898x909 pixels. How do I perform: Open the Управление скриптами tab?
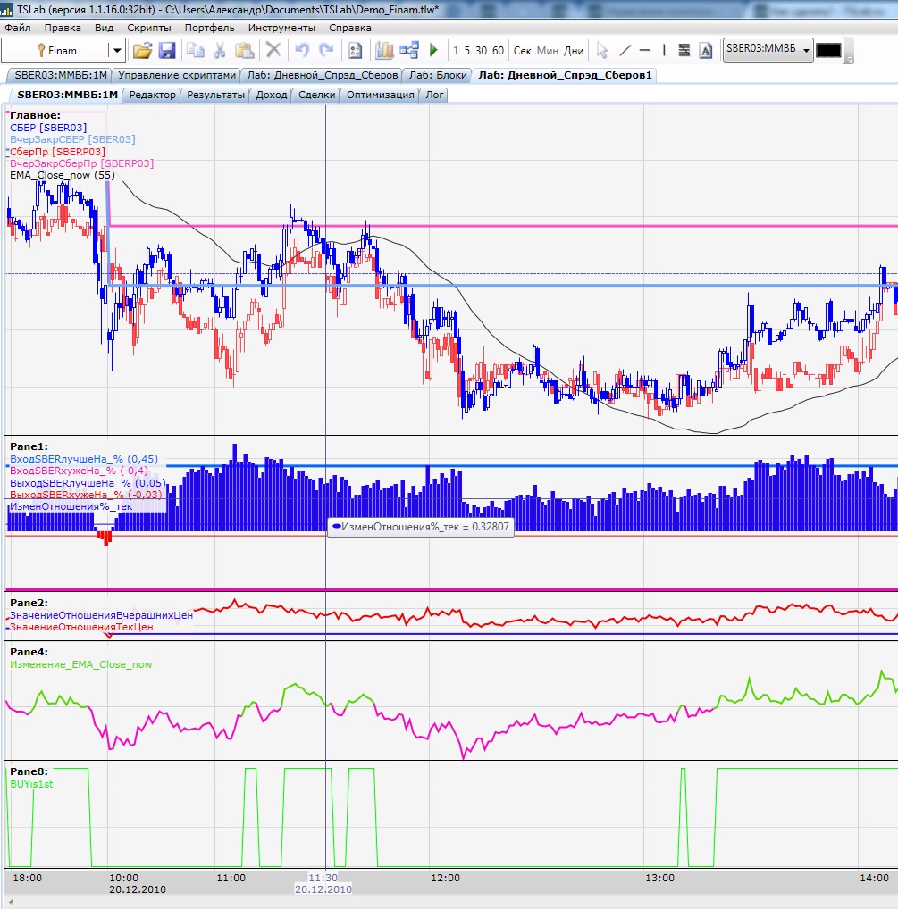(x=178, y=75)
